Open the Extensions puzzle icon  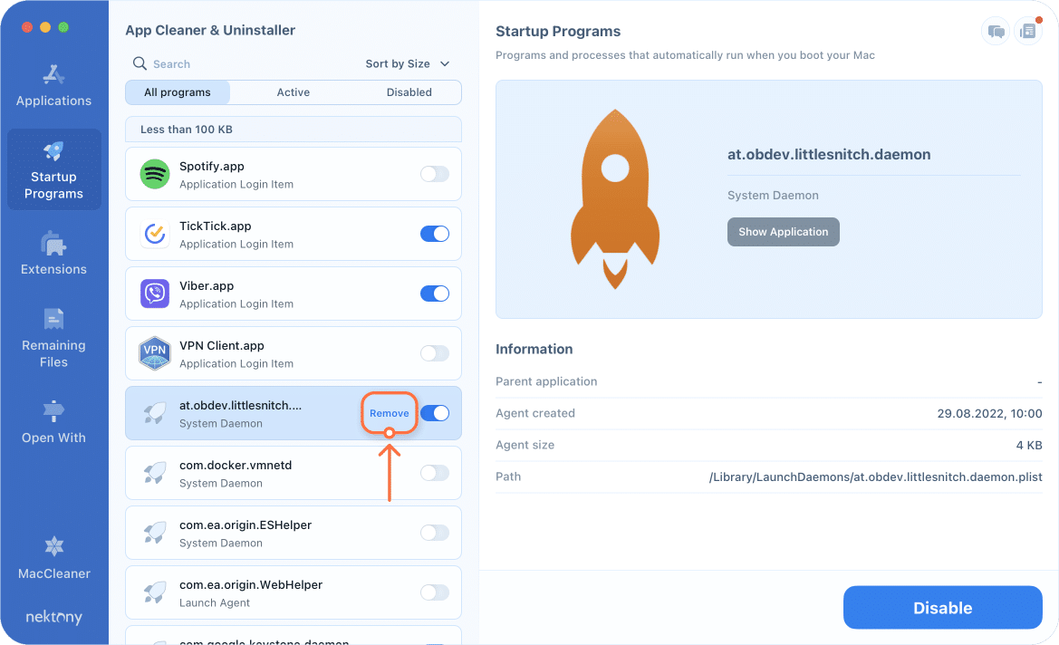tap(53, 243)
